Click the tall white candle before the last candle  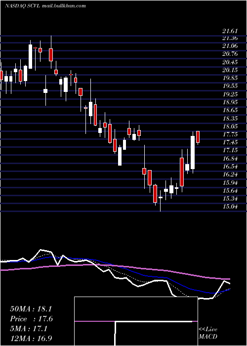point(193,152)
